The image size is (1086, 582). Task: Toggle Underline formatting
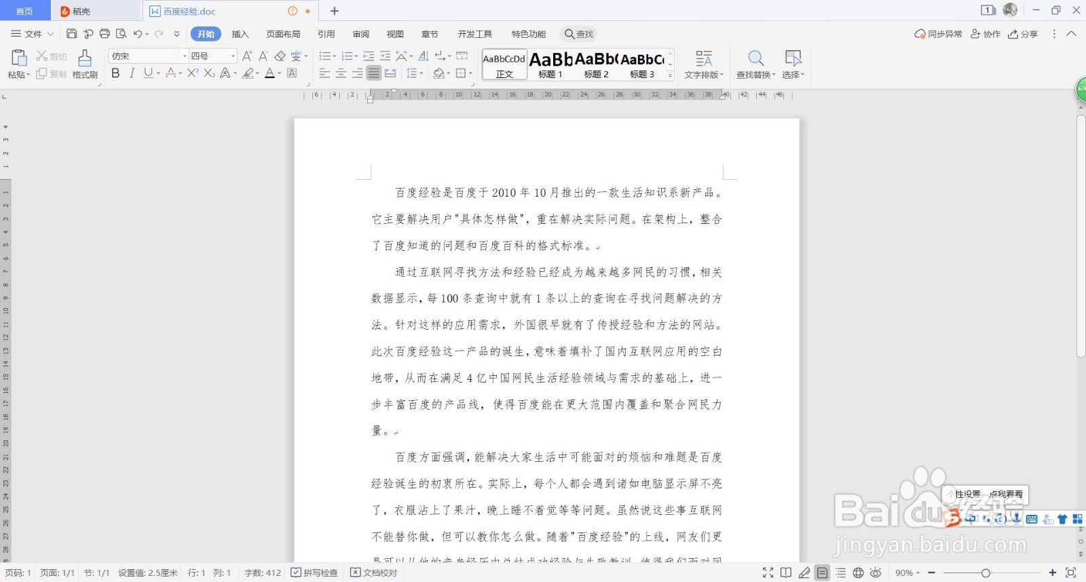(x=148, y=73)
